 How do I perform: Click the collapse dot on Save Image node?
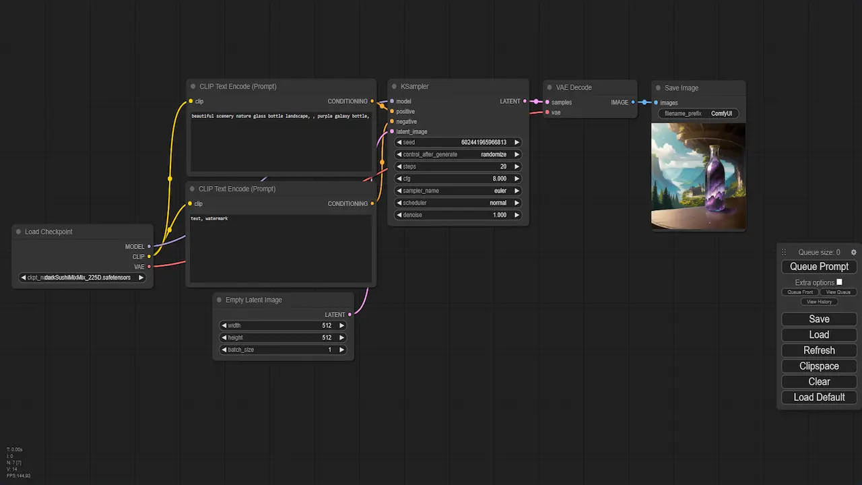[657, 88]
